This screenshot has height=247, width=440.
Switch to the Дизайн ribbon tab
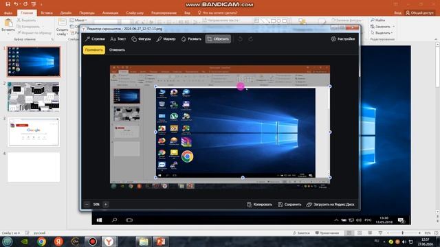[x=66, y=13]
